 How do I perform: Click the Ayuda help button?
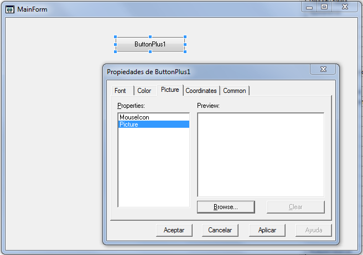pyautogui.click(x=314, y=230)
